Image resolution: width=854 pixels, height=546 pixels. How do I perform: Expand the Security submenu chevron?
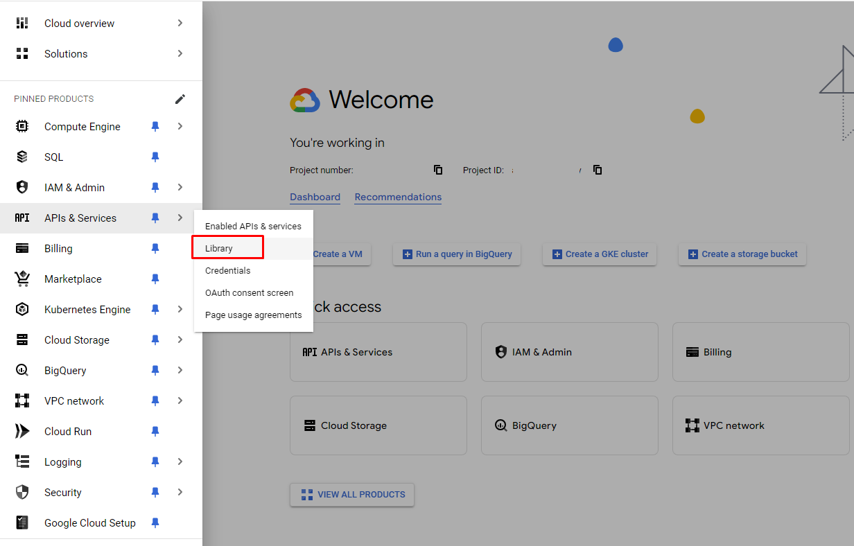(180, 492)
